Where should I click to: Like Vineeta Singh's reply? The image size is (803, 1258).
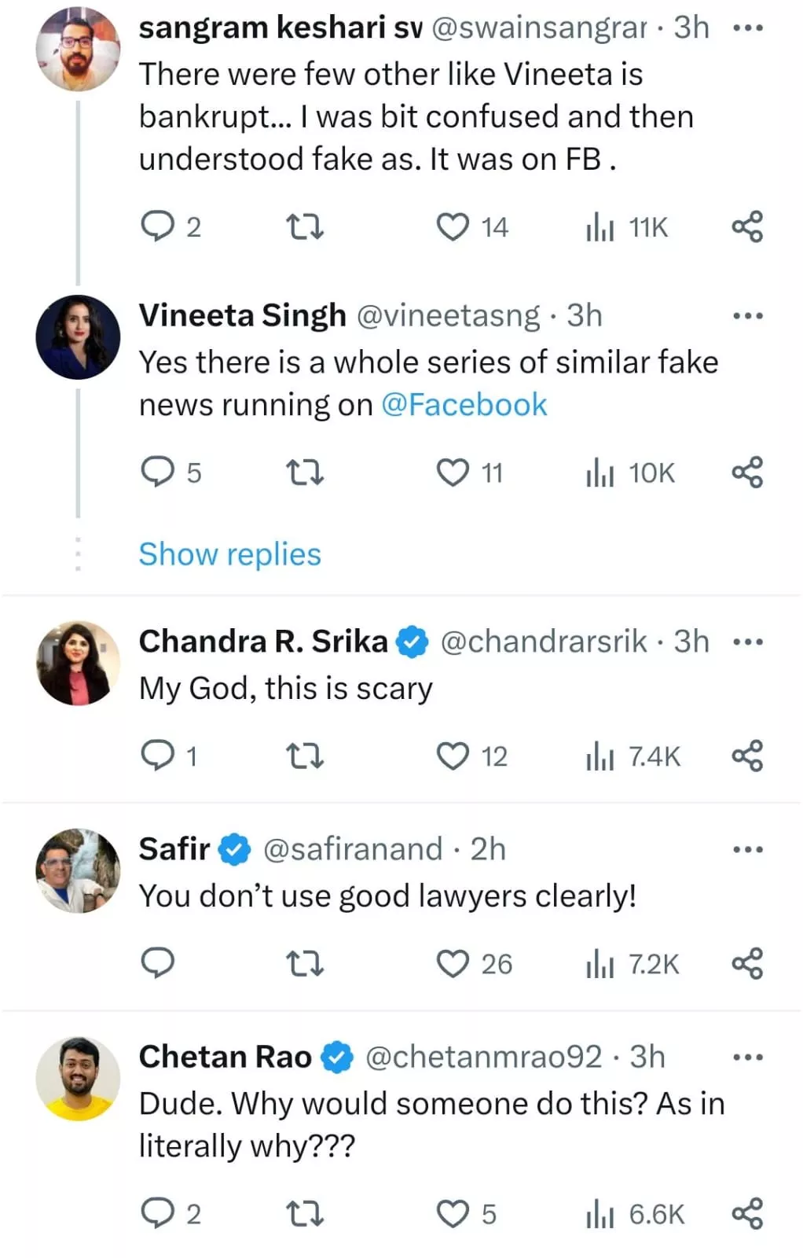453,473
